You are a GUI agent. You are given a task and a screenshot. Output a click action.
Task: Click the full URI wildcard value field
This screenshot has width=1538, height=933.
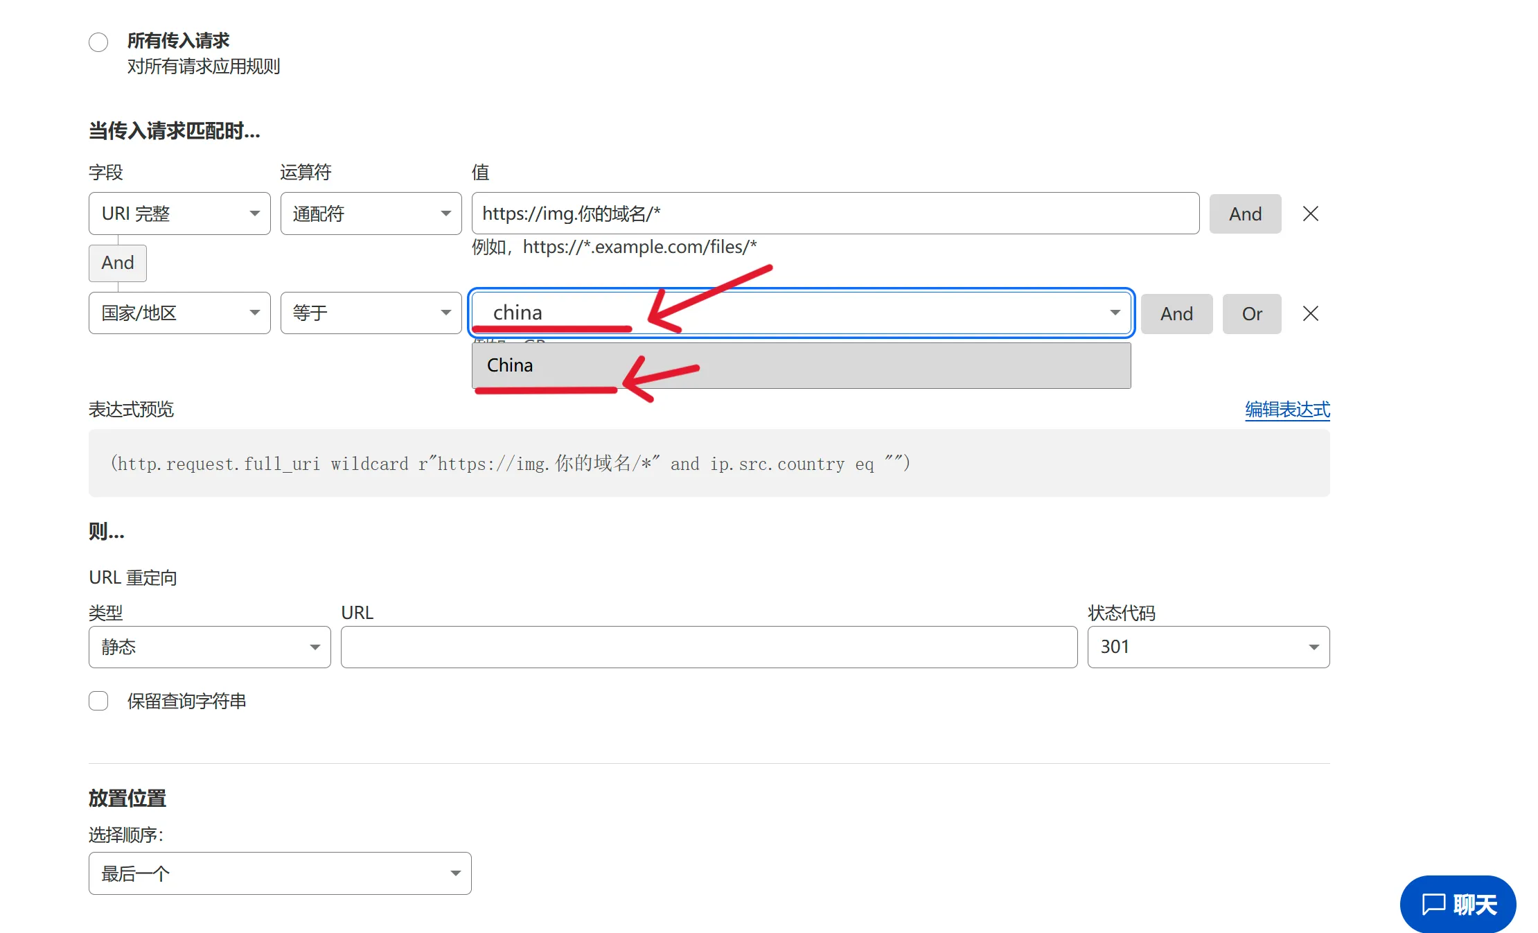coord(835,213)
